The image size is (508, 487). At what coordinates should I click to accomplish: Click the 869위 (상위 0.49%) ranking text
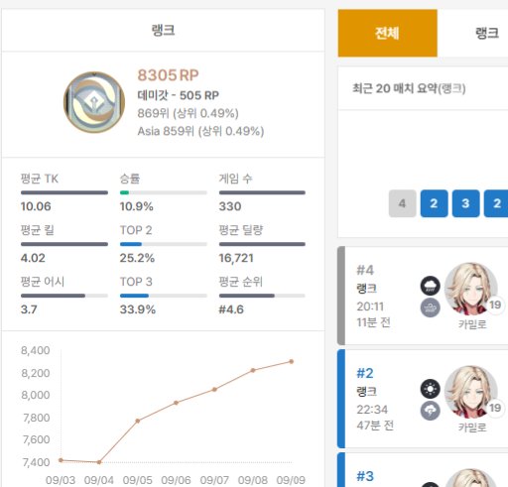(188, 113)
